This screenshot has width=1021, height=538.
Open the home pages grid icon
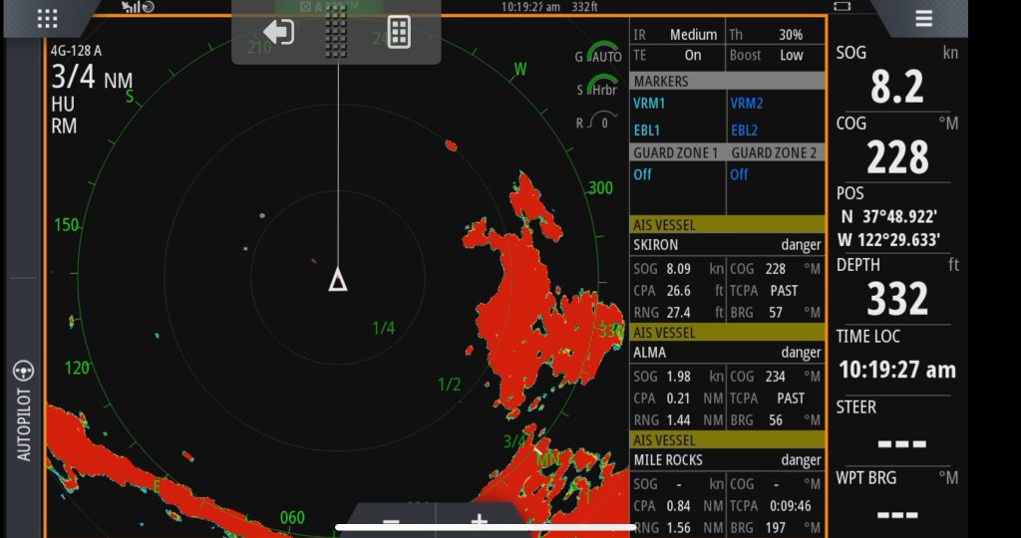tap(47, 18)
